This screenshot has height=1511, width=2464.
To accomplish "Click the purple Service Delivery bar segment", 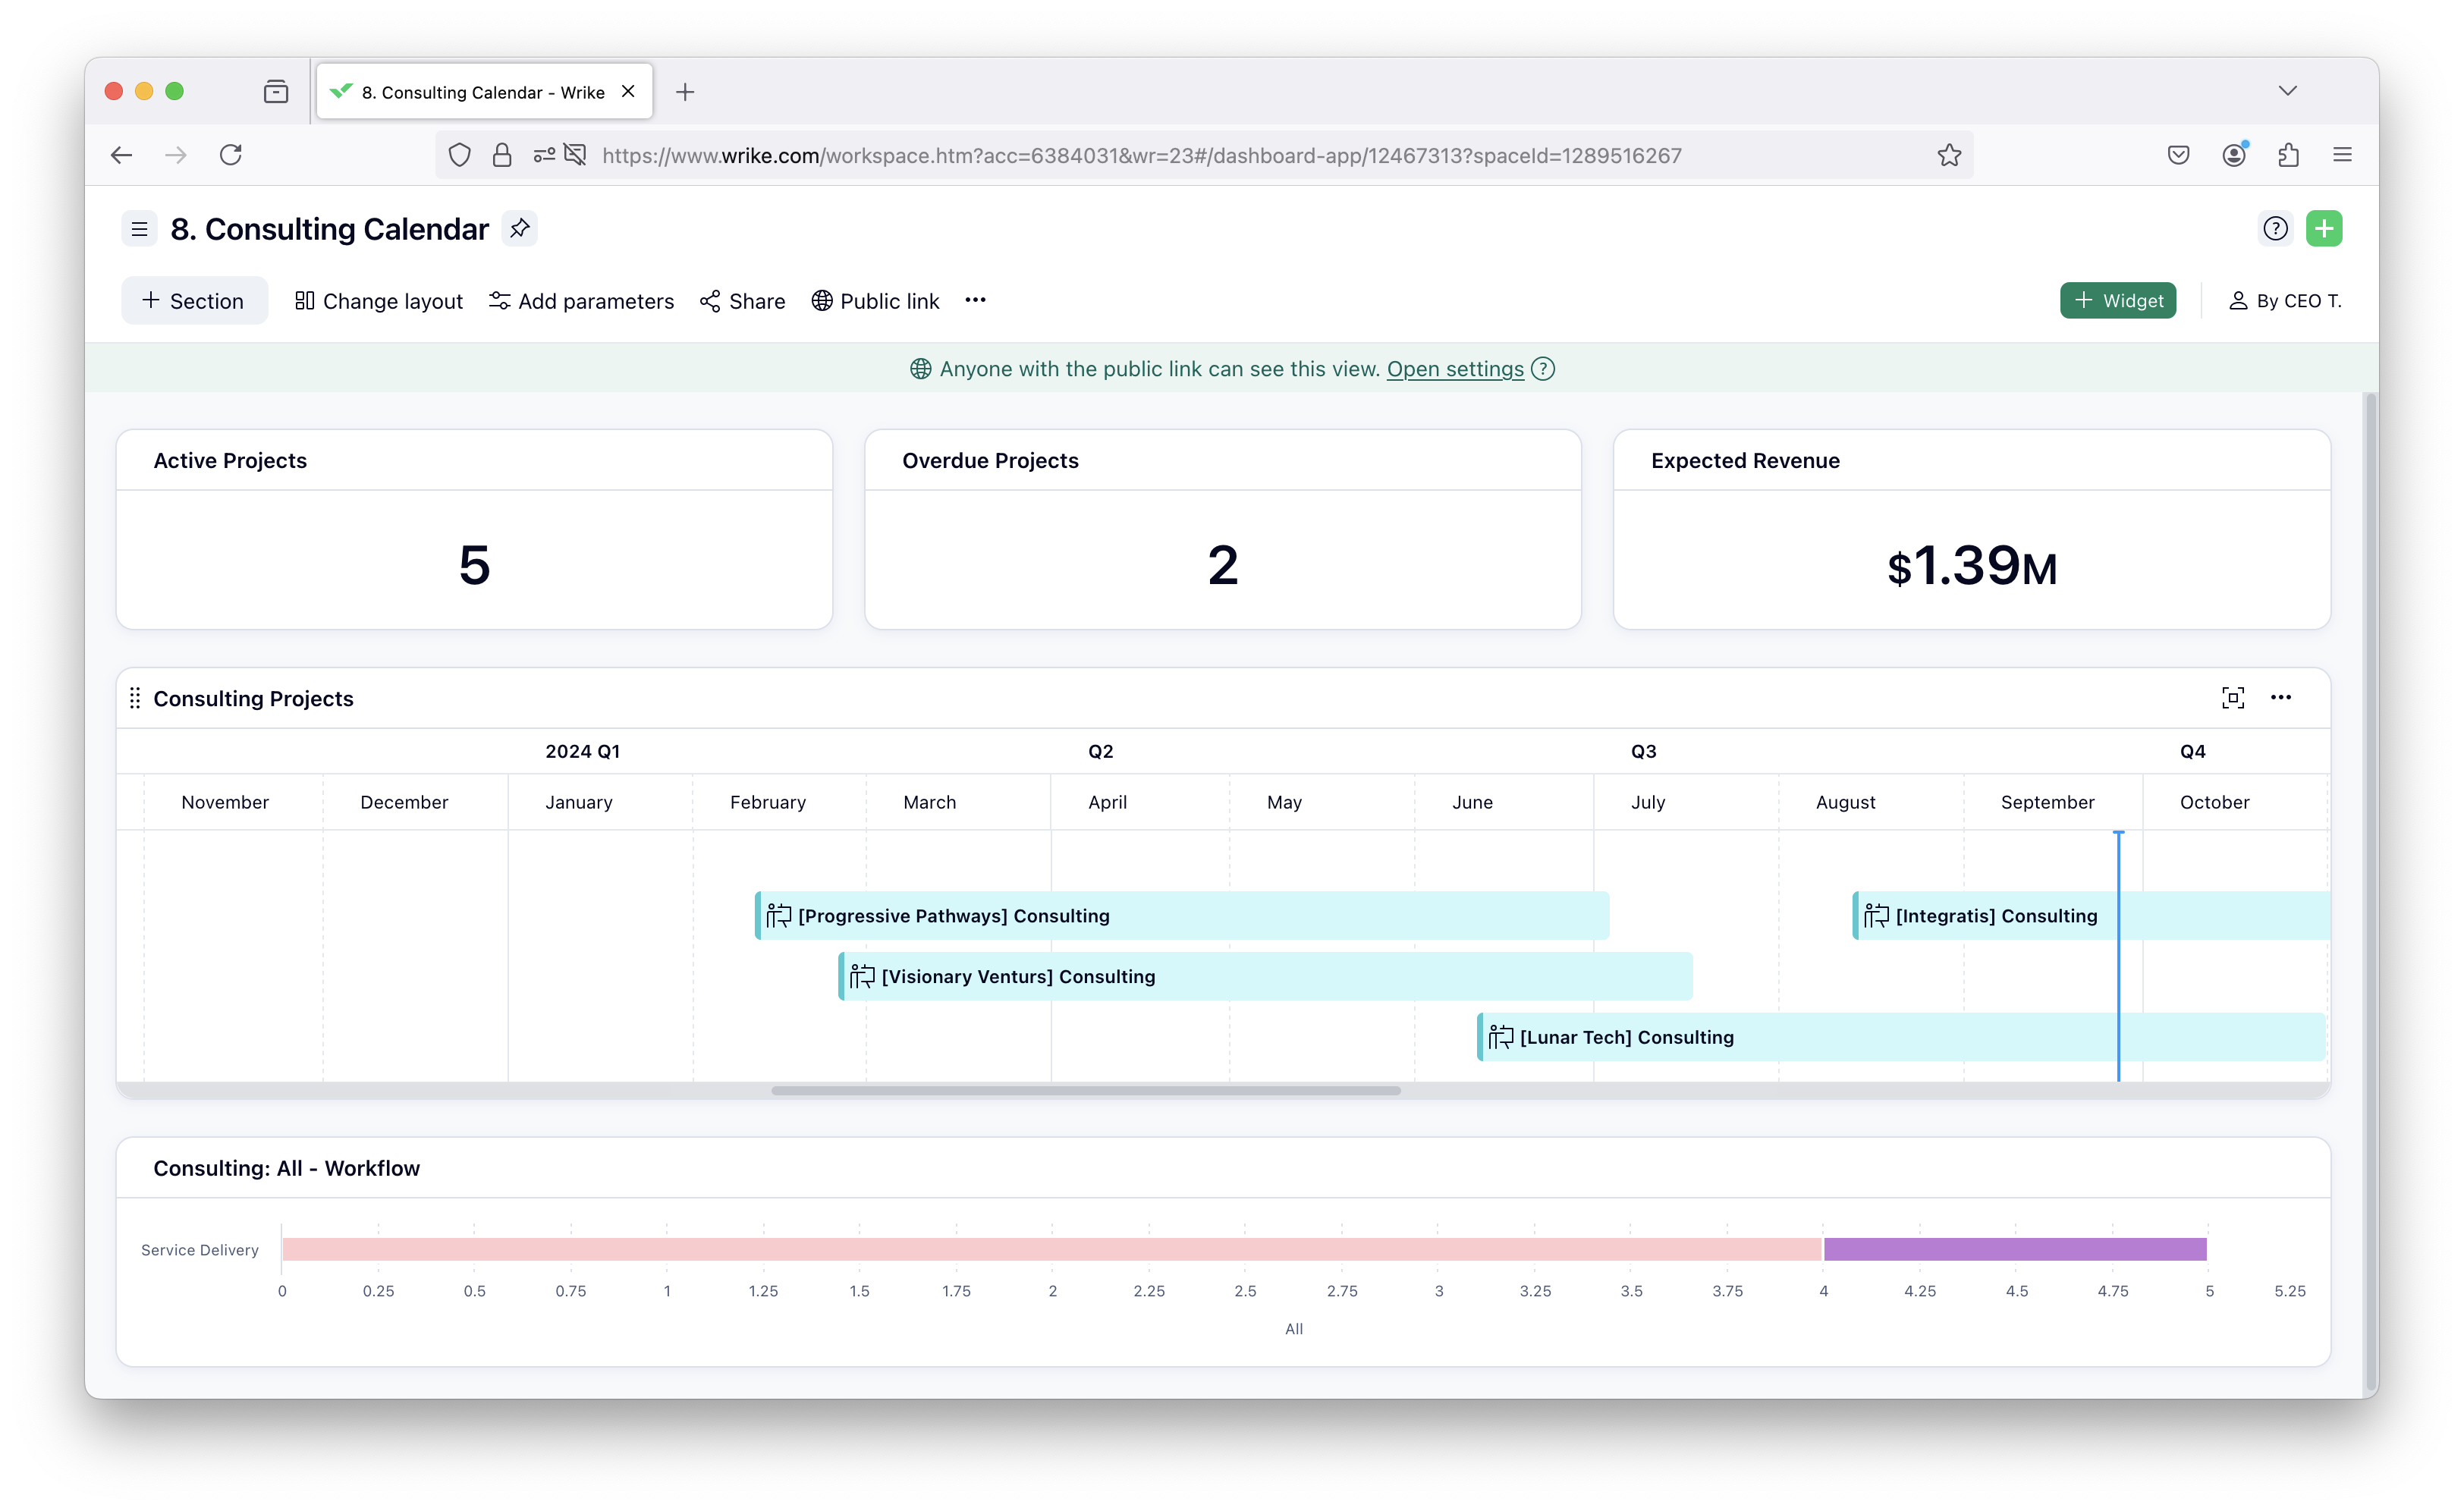I will tap(2014, 1249).
